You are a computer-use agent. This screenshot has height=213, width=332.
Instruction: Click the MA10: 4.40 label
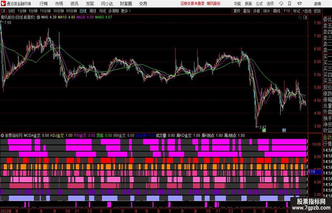(x=66, y=17)
